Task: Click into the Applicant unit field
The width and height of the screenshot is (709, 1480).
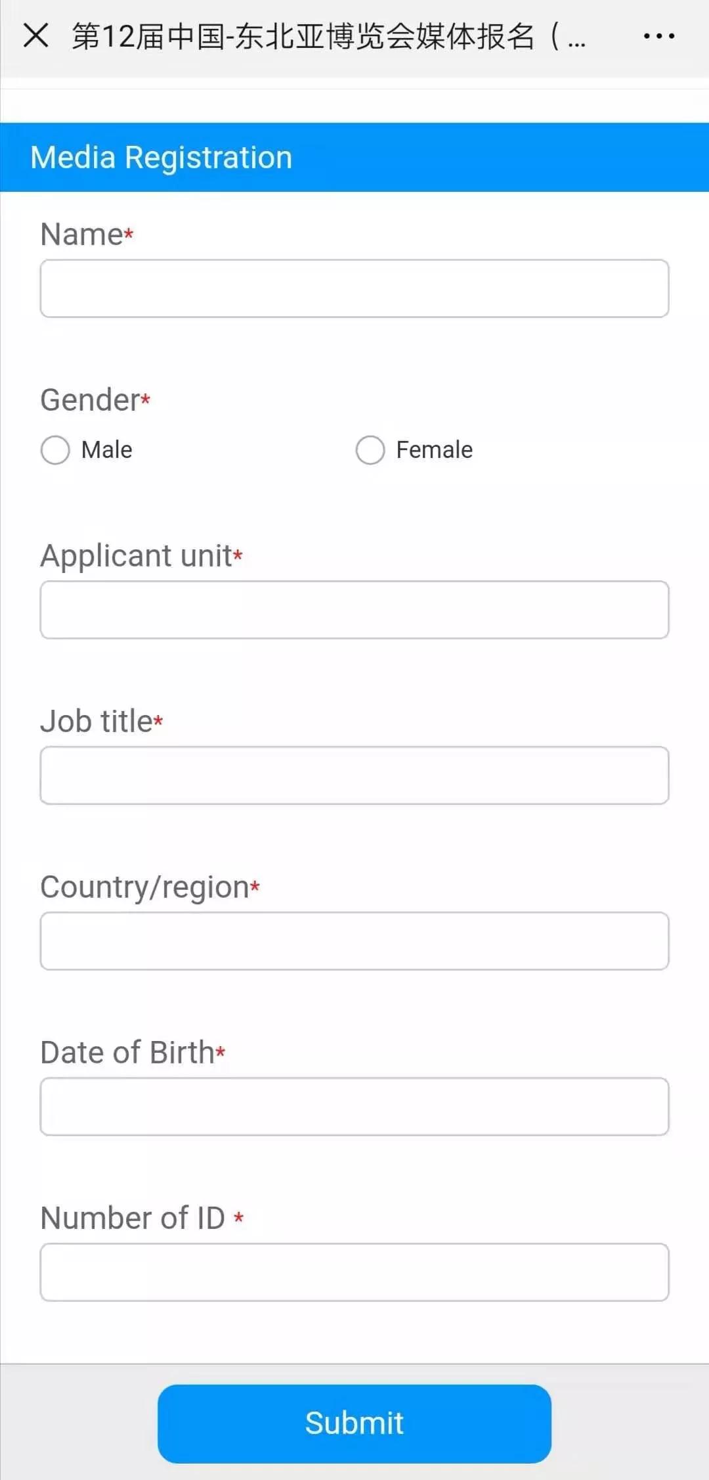Action: [x=354, y=610]
